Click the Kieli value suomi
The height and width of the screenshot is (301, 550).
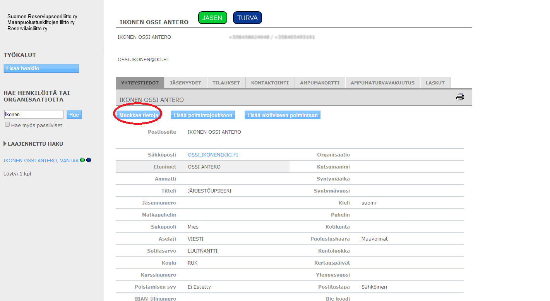pos(368,203)
